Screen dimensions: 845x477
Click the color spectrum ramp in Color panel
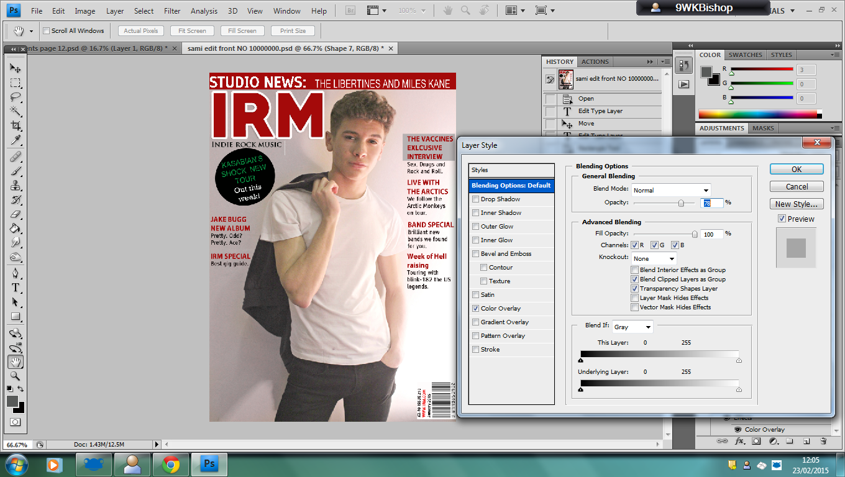coord(760,114)
